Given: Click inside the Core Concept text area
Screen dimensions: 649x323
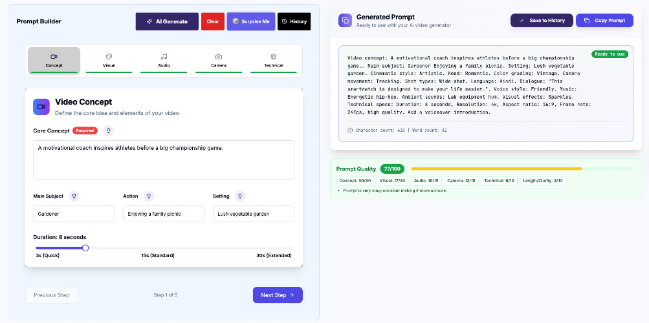Looking at the screenshot, I should coord(163,160).
